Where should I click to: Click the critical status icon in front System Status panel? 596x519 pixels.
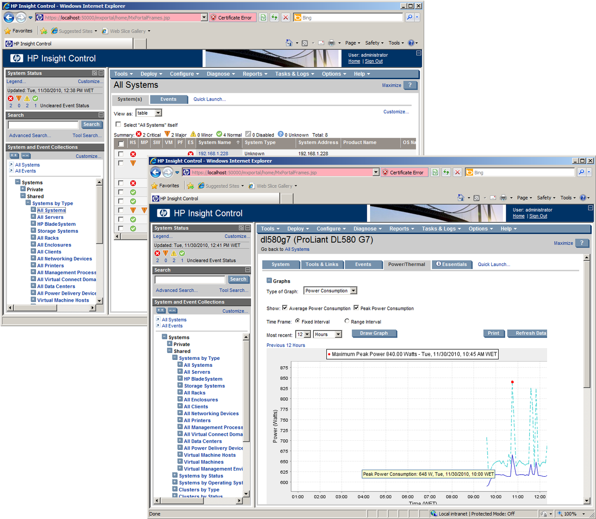157,253
